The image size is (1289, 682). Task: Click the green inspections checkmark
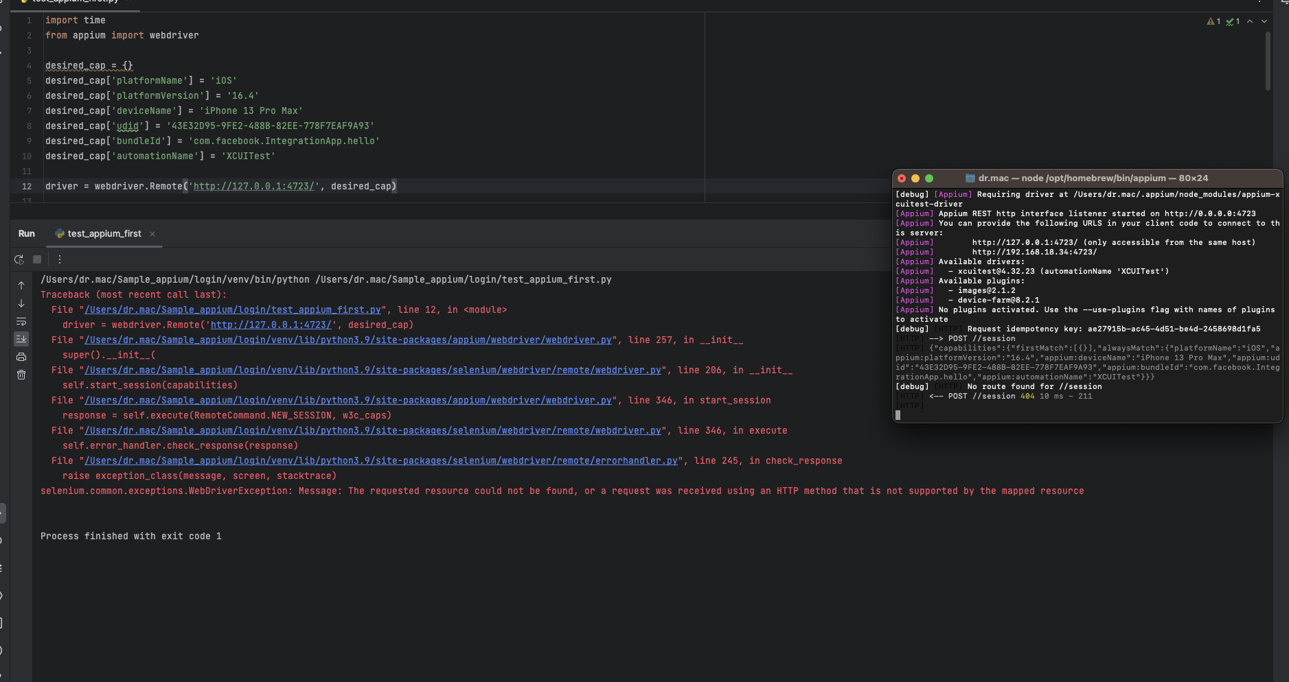click(x=1231, y=21)
